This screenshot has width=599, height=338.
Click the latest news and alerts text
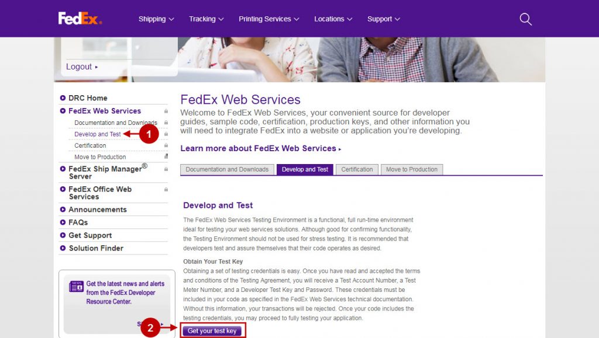pos(125,292)
